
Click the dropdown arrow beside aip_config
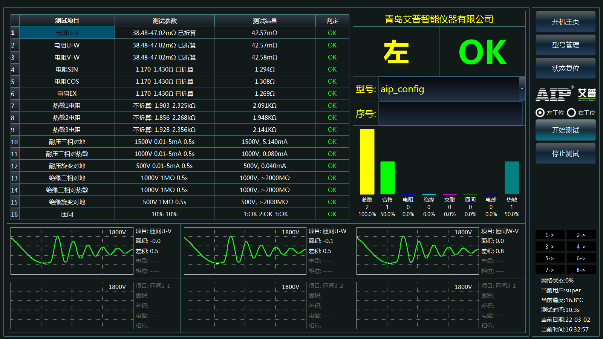point(522,89)
